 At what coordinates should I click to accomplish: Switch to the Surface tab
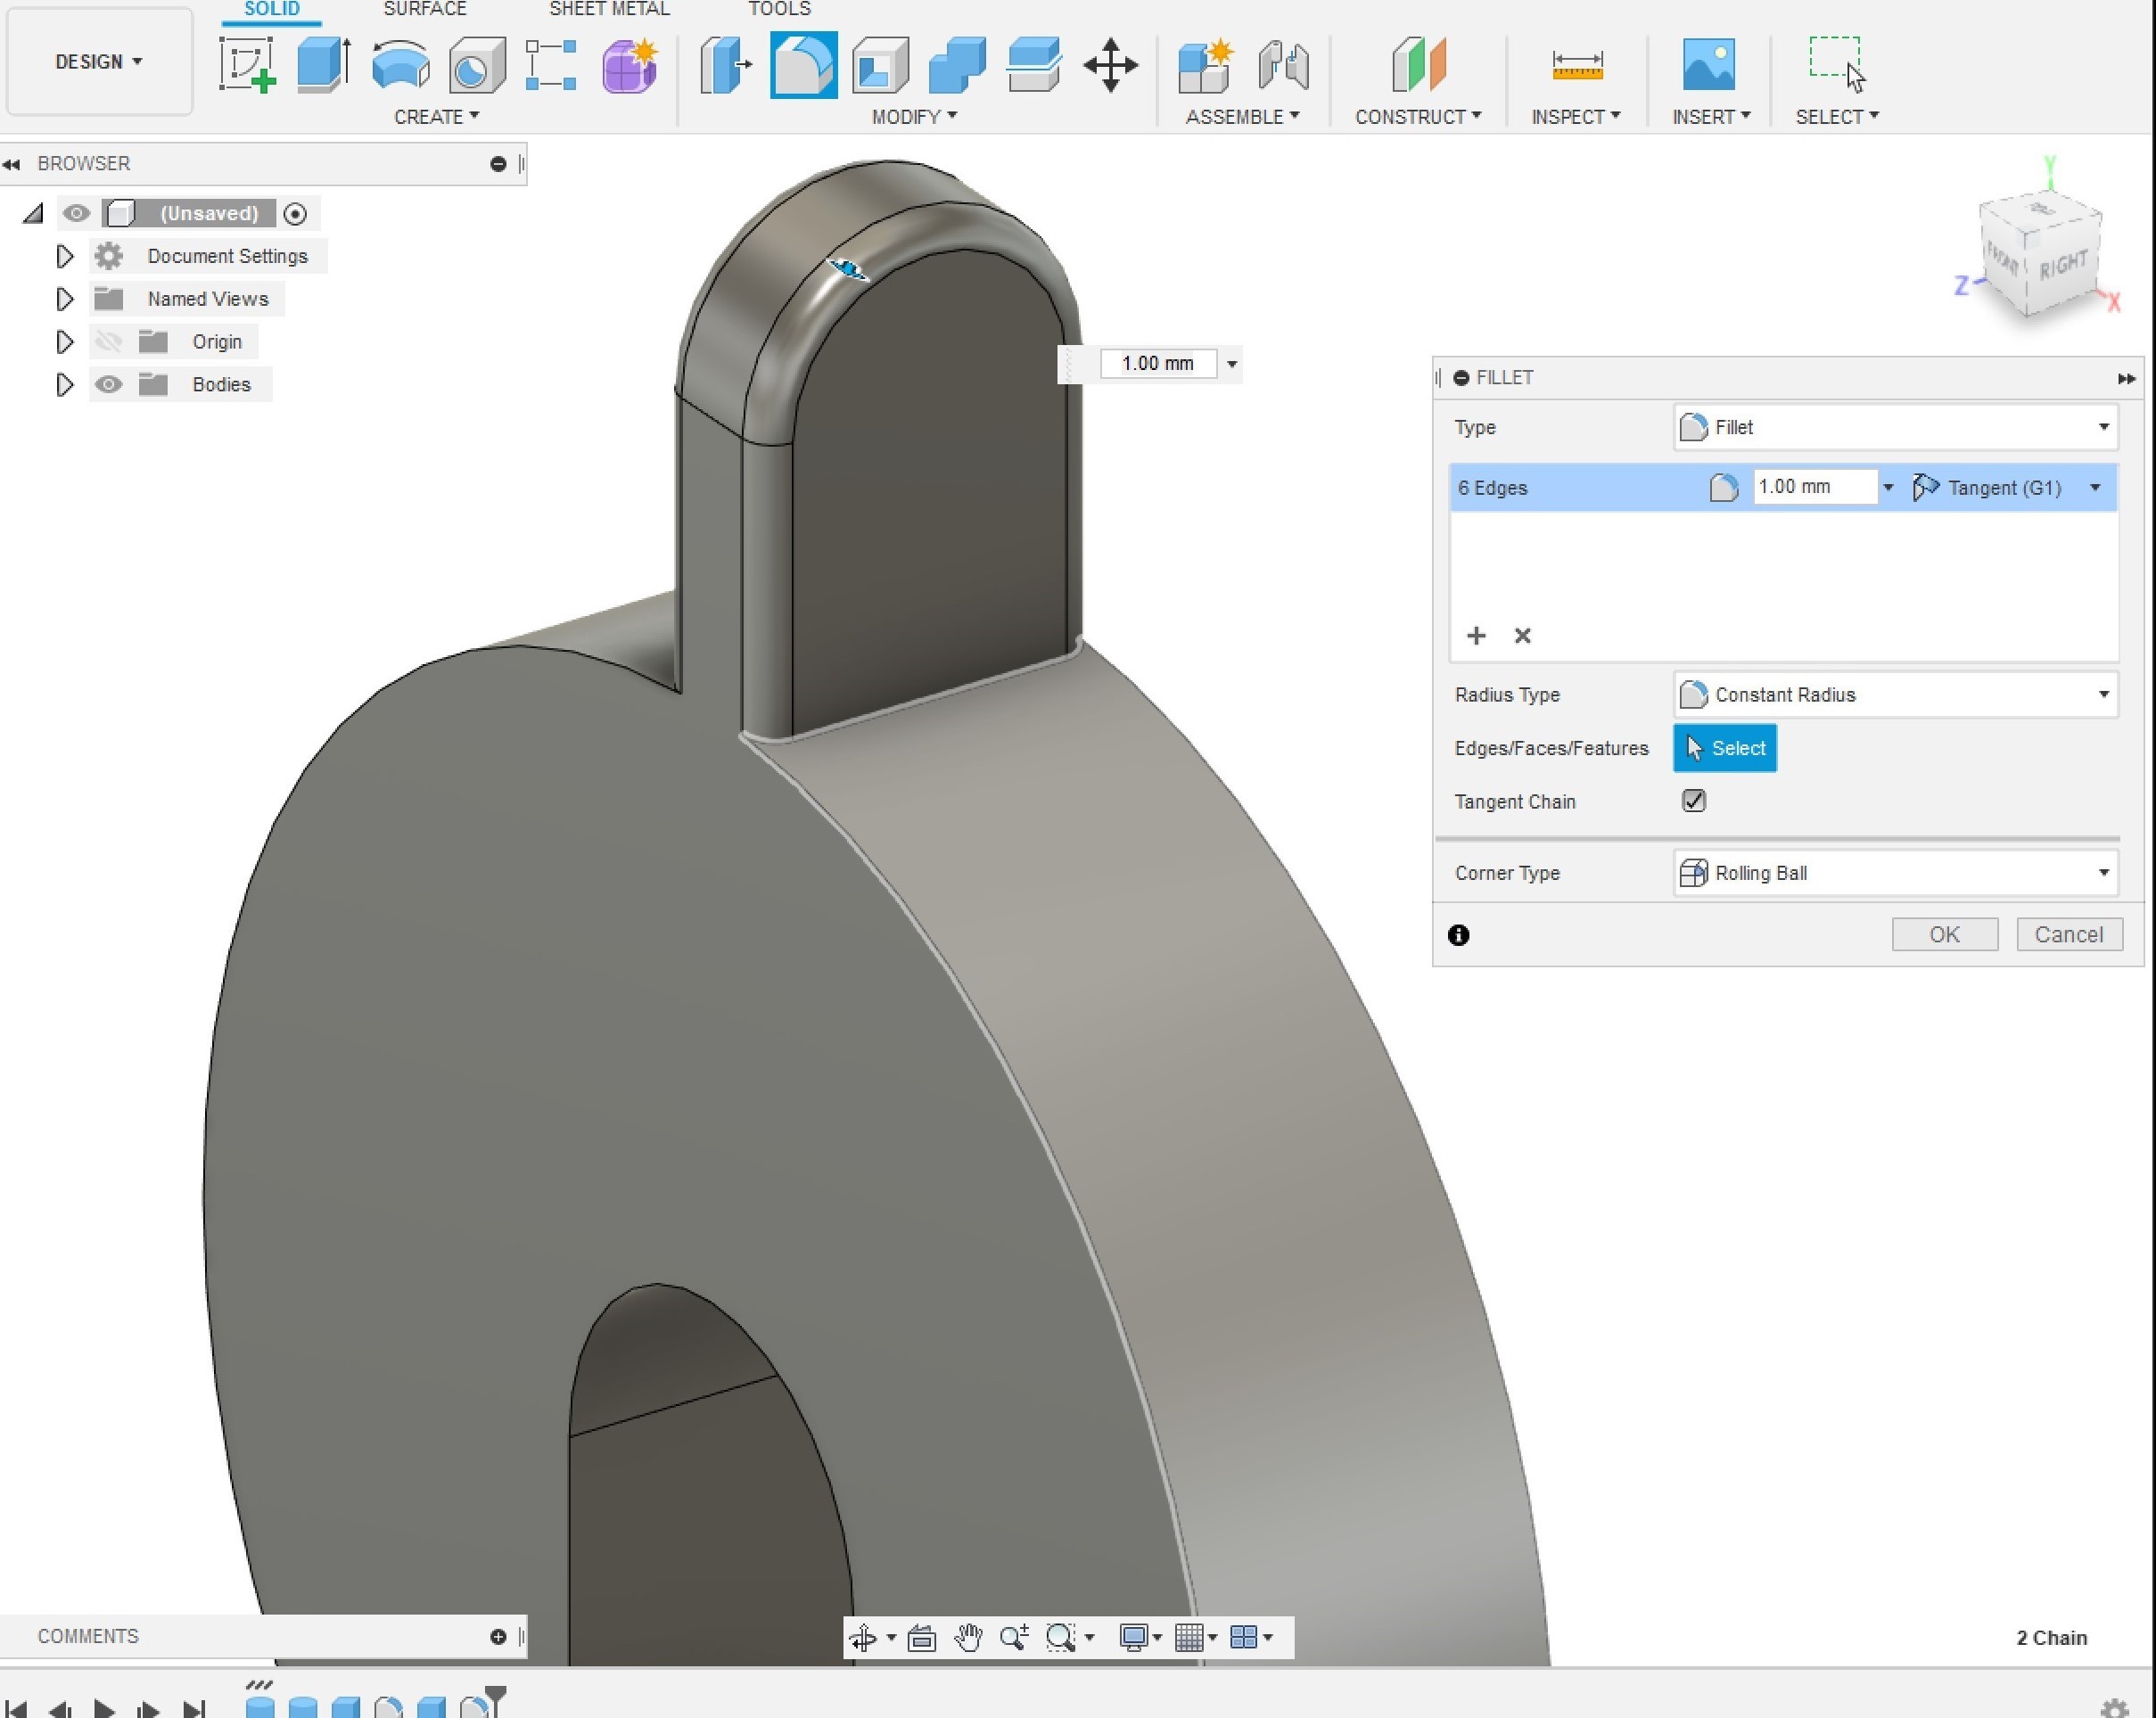pos(425,9)
